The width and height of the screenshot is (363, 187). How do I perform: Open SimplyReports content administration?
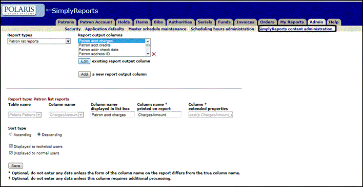pyautogui.click(x=296, y=29)
